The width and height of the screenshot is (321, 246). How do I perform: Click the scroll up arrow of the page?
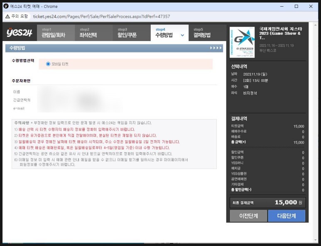point(315,25)
